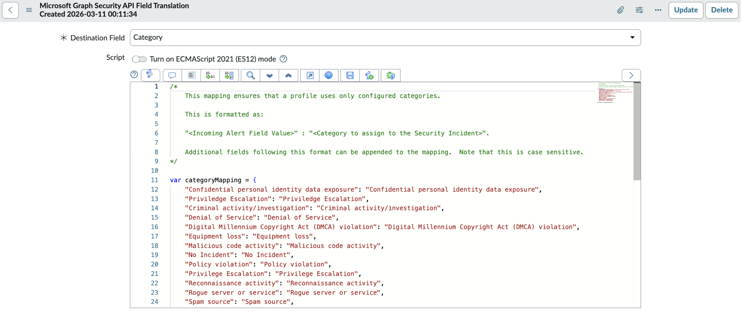The width and height of the screenshot is (741, 315).
Task: Open the personalize form sliders icon
Action: [x=639, y=10]
